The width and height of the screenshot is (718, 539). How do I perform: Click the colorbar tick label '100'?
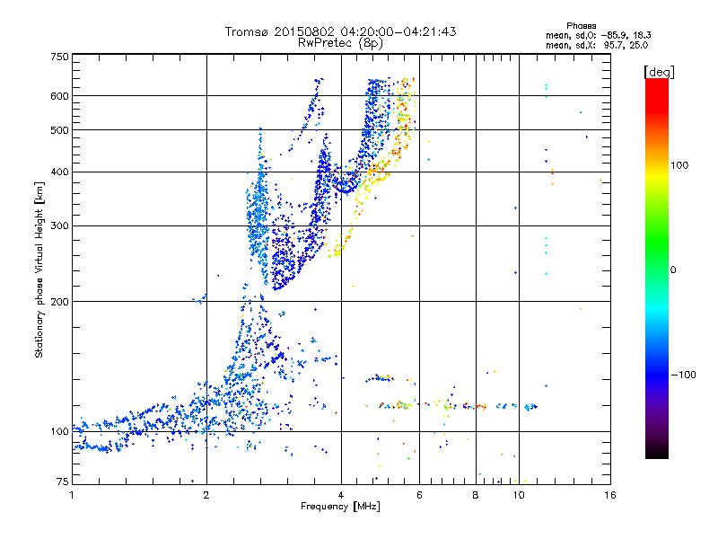point(679,165)
